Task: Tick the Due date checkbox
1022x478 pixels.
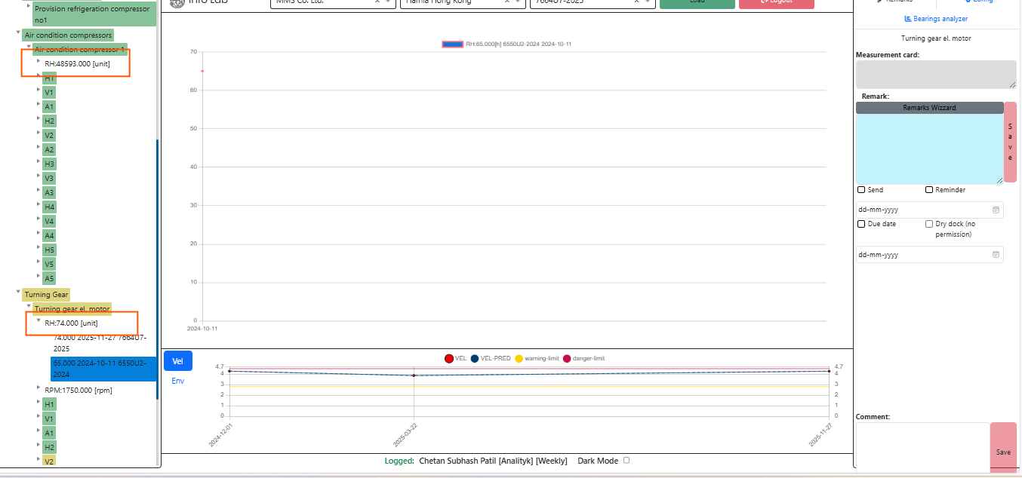Action: click(x=861, y=224)
